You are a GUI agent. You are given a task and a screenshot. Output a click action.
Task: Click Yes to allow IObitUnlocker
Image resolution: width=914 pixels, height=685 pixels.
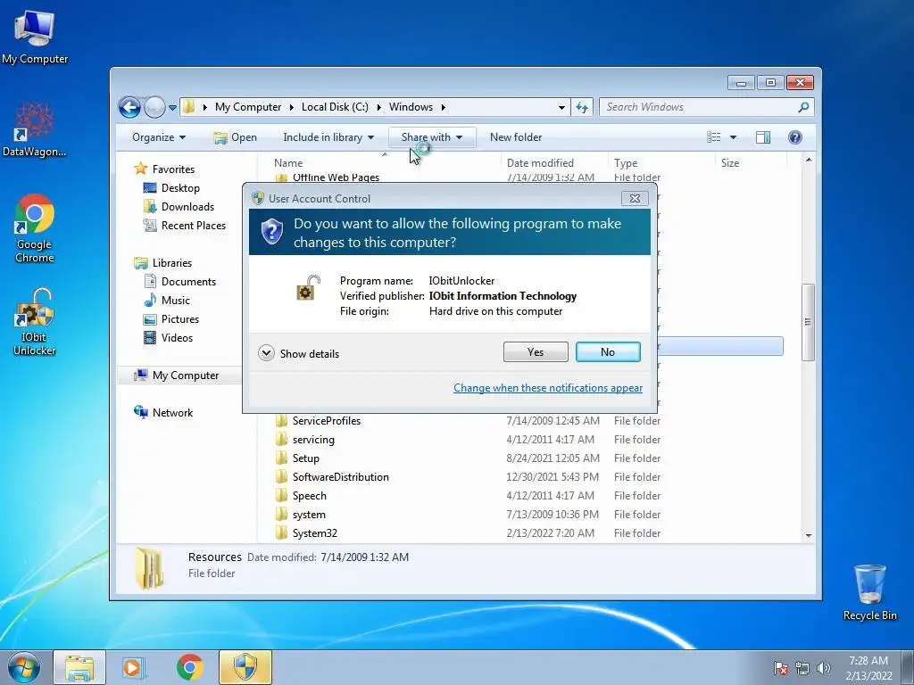point(536,351)
